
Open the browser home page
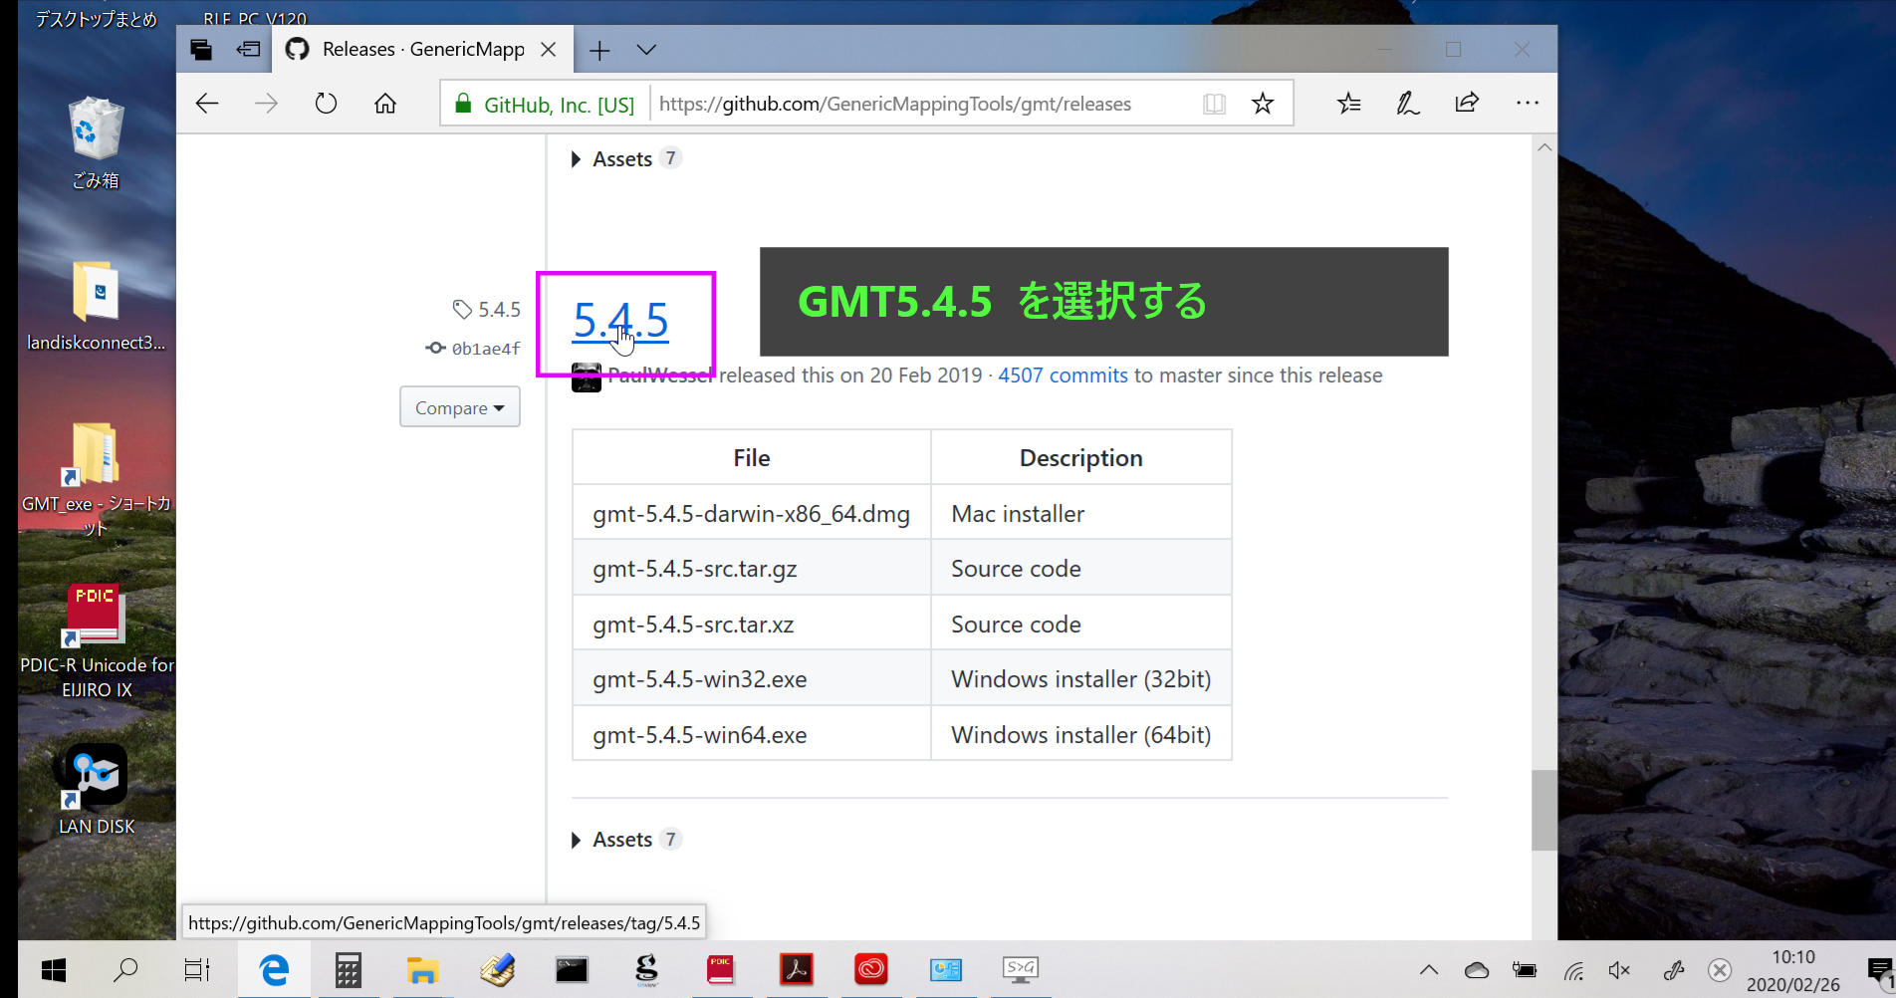click(384, 103)
